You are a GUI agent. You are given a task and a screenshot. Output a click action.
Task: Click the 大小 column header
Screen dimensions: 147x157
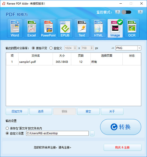tap(62, 55)
